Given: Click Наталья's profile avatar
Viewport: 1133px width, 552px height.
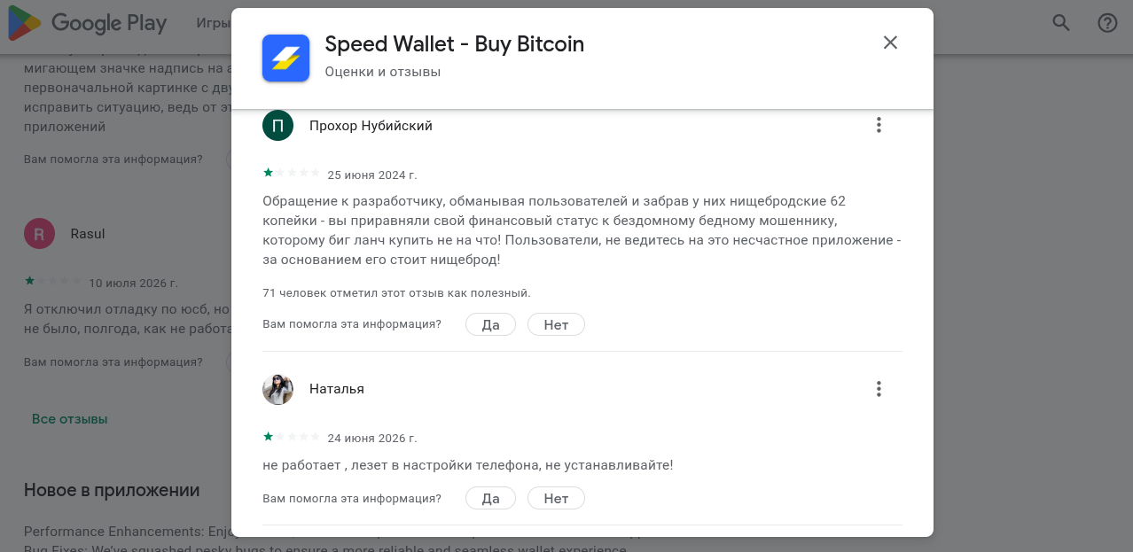Looking at the screenshot, I should point(277,389).
